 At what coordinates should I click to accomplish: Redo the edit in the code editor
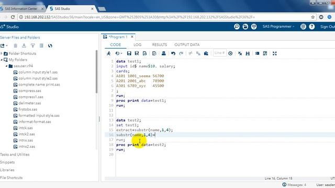181,53
